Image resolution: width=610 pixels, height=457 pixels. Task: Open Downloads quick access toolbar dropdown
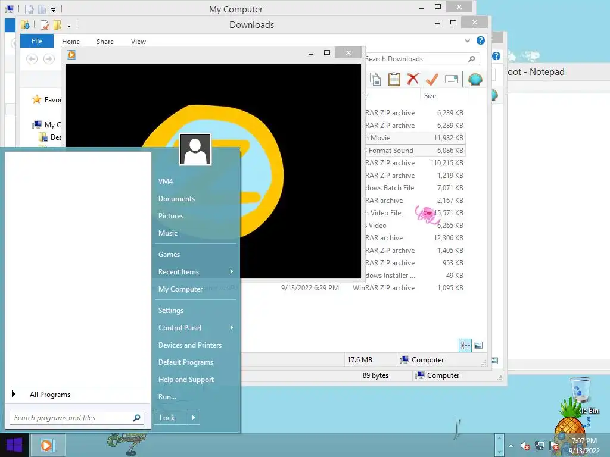coord(69,26)
